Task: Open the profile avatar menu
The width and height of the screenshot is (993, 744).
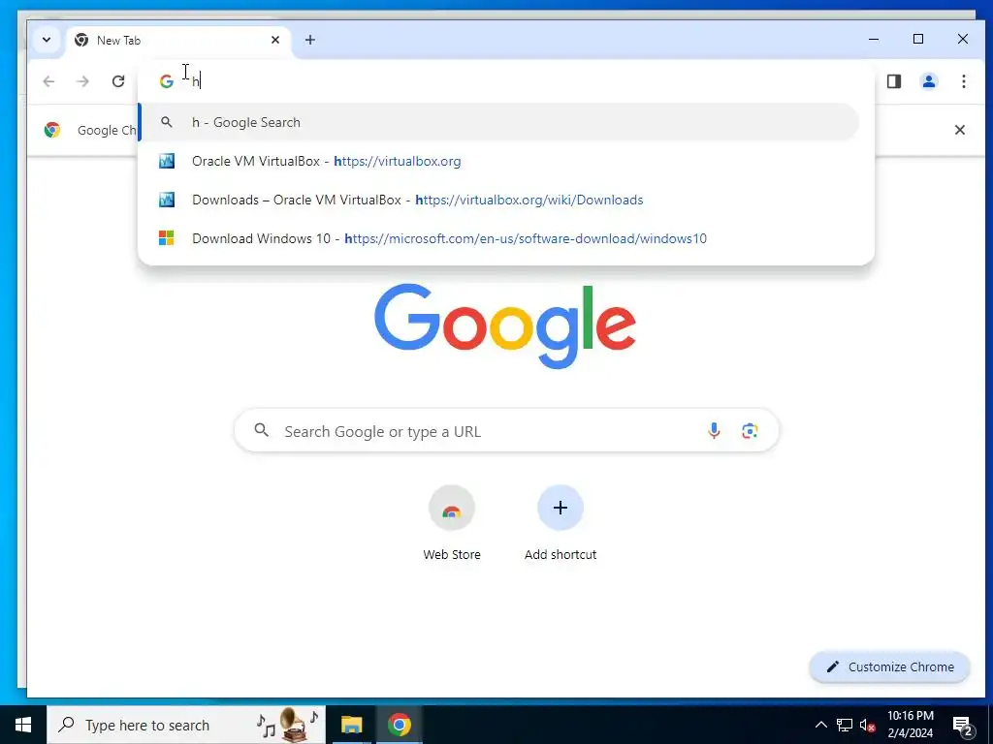Action: 928,81
